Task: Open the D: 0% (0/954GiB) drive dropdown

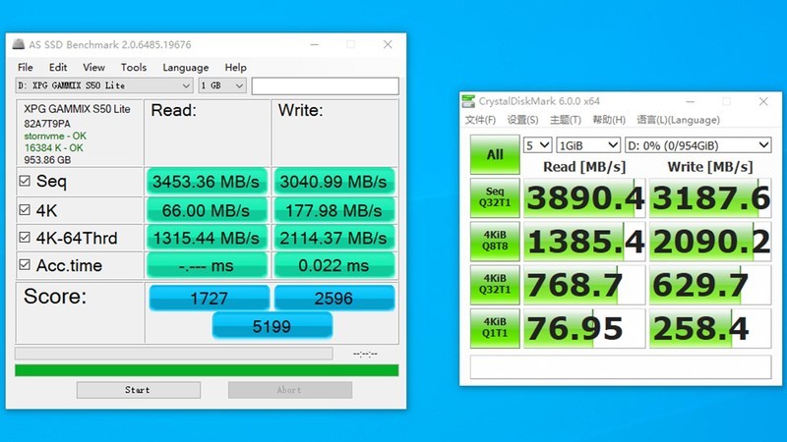Action: tap(697, 145)
